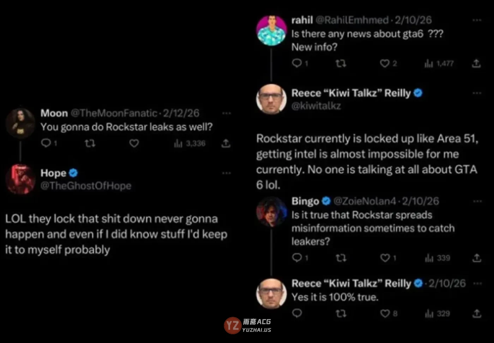Open more menu on Hope's reply
Screen dimensions: 494x343
[227, 173]
